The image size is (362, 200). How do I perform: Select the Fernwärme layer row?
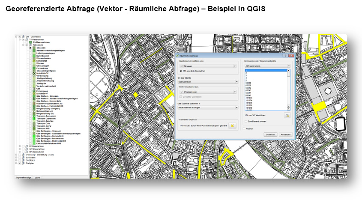click(x=42, y=68)
